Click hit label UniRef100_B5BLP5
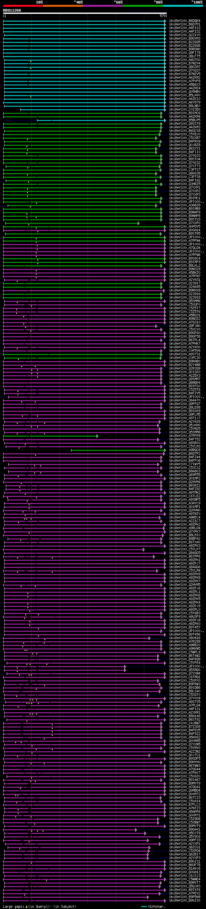This screenshot has height=909, width=206. click(185, 120)
